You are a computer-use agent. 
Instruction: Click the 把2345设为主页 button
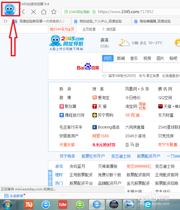[x=62, y=29]
